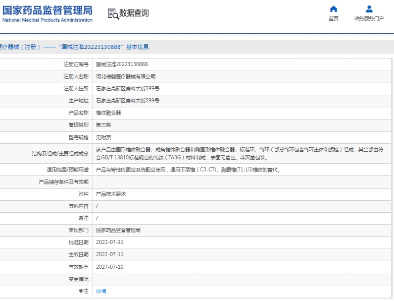
Task: Click the 注册人住所 address value
Action: click(128, 89)
